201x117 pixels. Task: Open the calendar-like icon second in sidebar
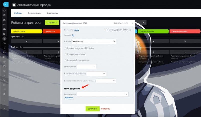[x=4, y=15]
